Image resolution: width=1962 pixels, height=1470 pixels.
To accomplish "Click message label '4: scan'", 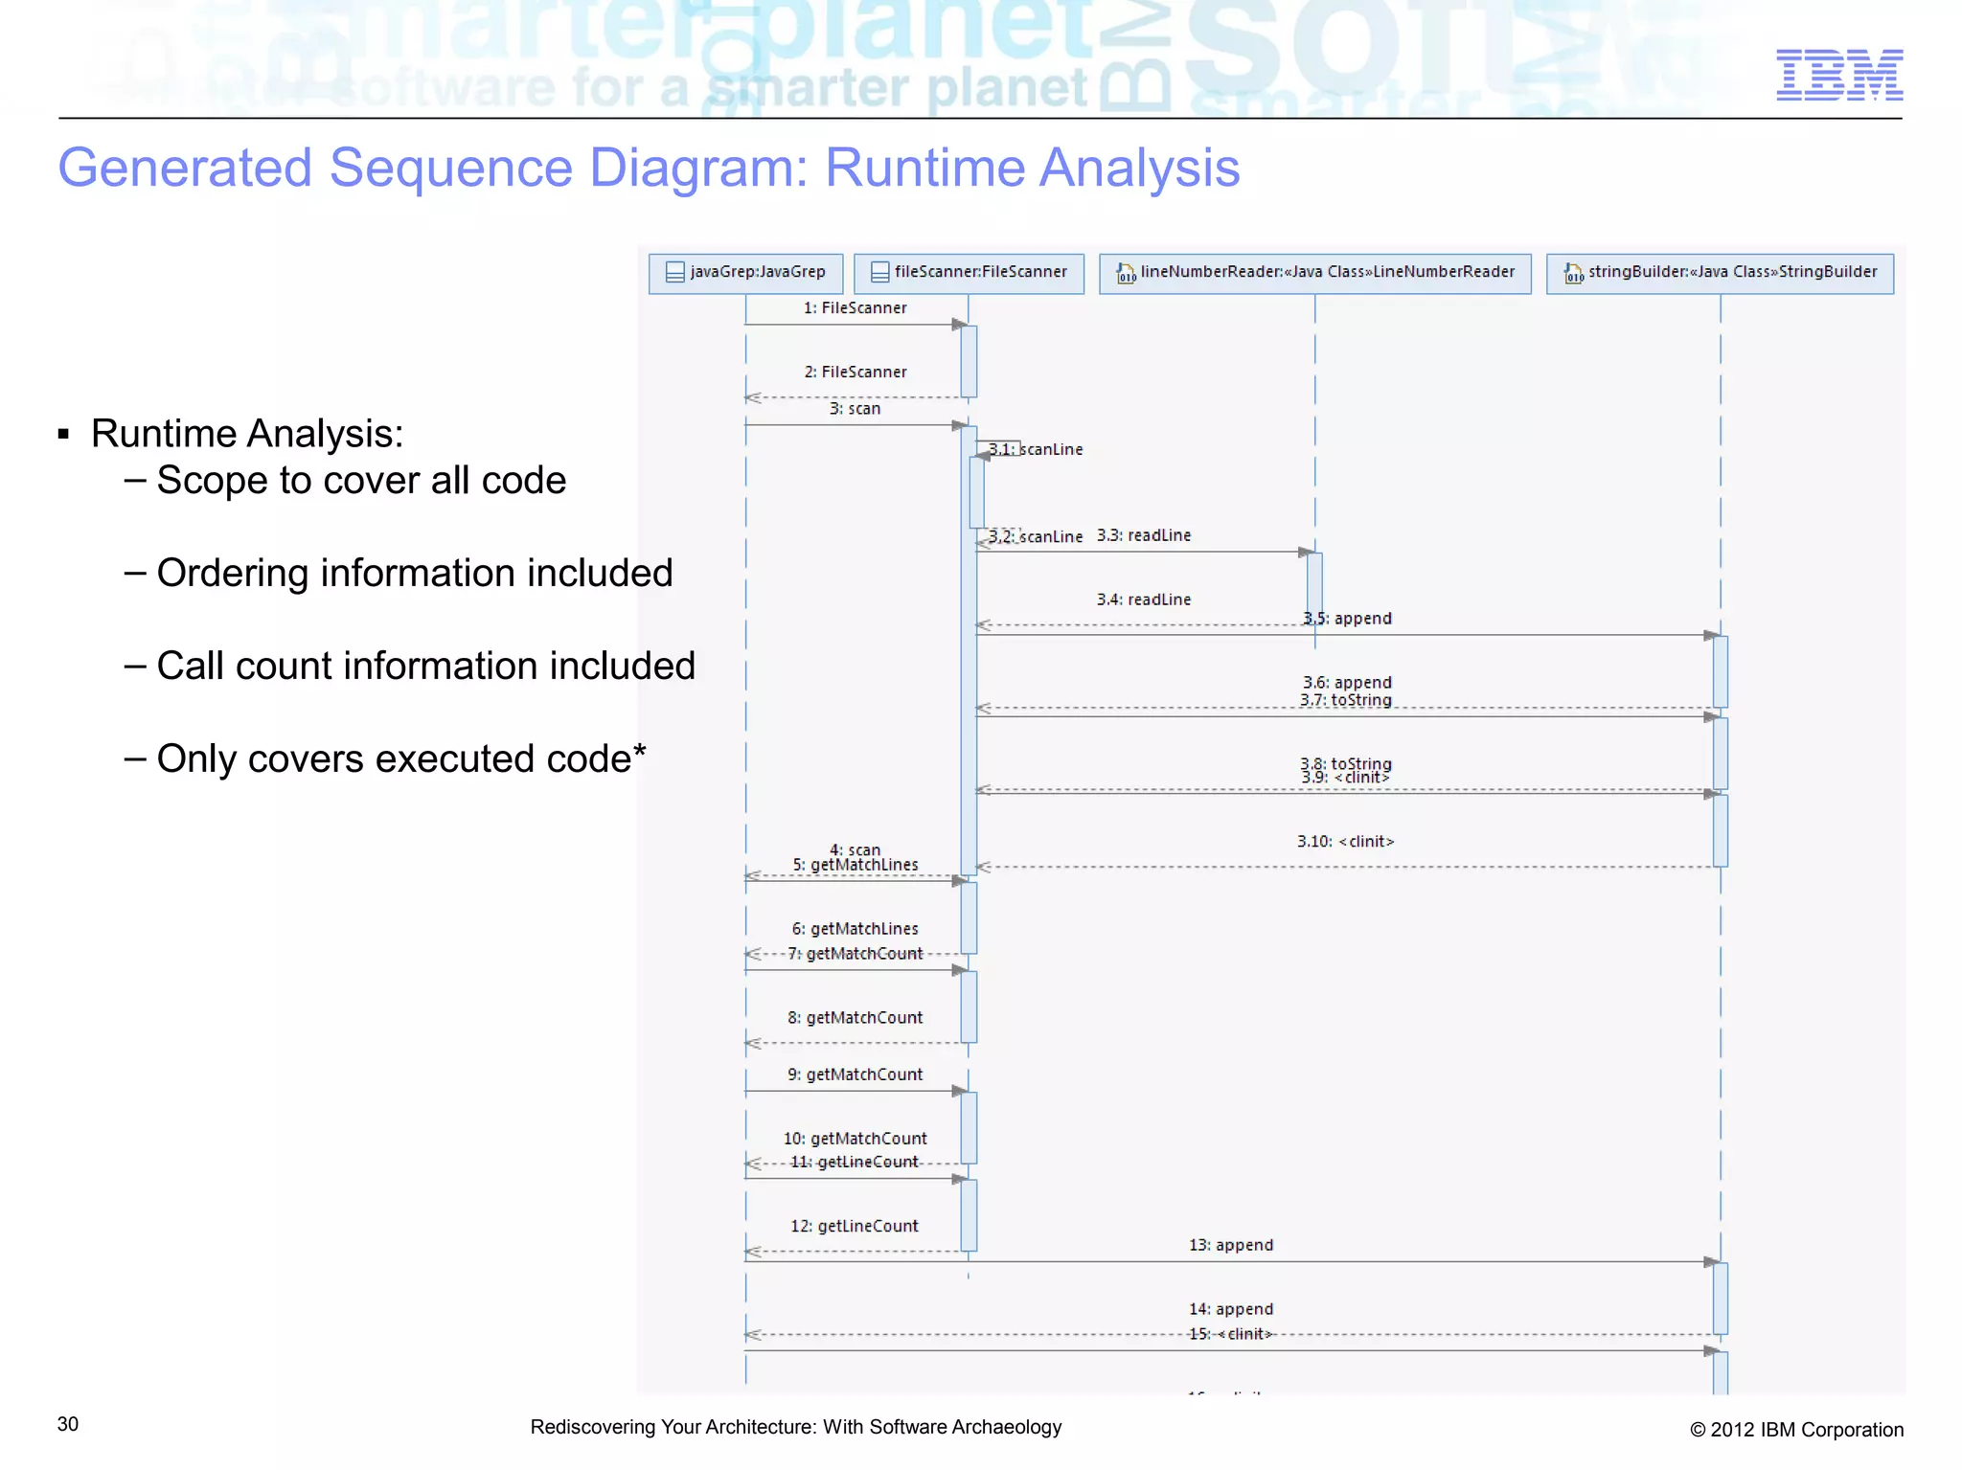I will point(855,848).
